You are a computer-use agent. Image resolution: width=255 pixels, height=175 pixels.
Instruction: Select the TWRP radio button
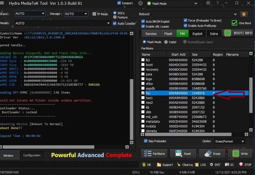click(x=166, y=42)
